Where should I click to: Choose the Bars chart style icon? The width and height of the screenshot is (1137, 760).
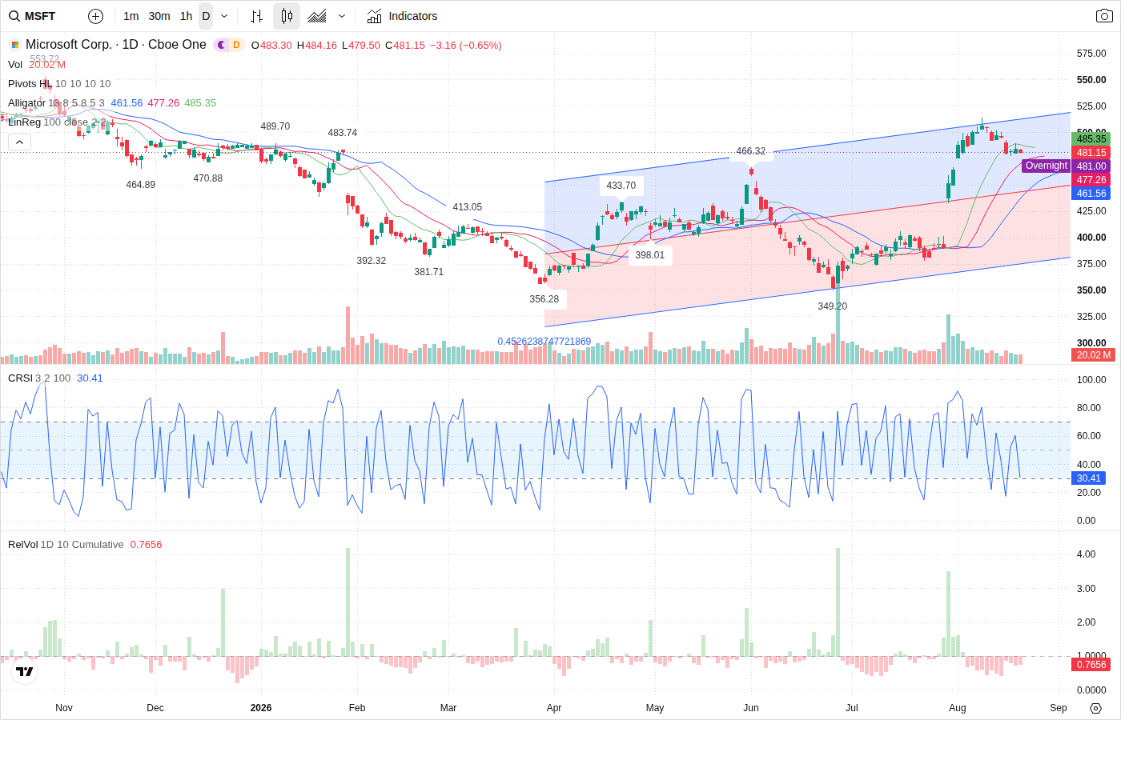(x=256, y=16)
